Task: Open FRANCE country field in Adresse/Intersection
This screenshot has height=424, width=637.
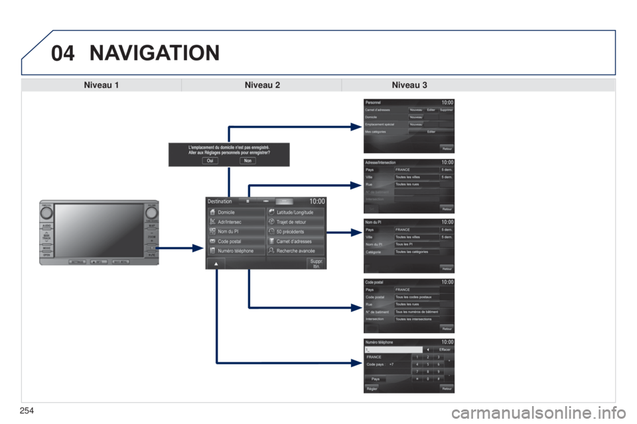Action: pyautogui.click(x=417, y=170)
